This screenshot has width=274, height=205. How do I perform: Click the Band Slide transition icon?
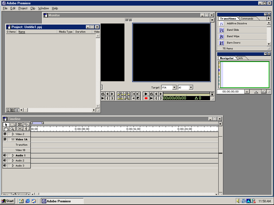pyautogui.click(x=222, y=30)
